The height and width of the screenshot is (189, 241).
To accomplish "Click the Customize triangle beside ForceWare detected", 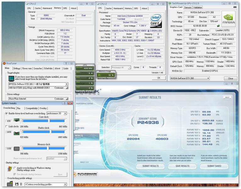I will click(67, 99).
